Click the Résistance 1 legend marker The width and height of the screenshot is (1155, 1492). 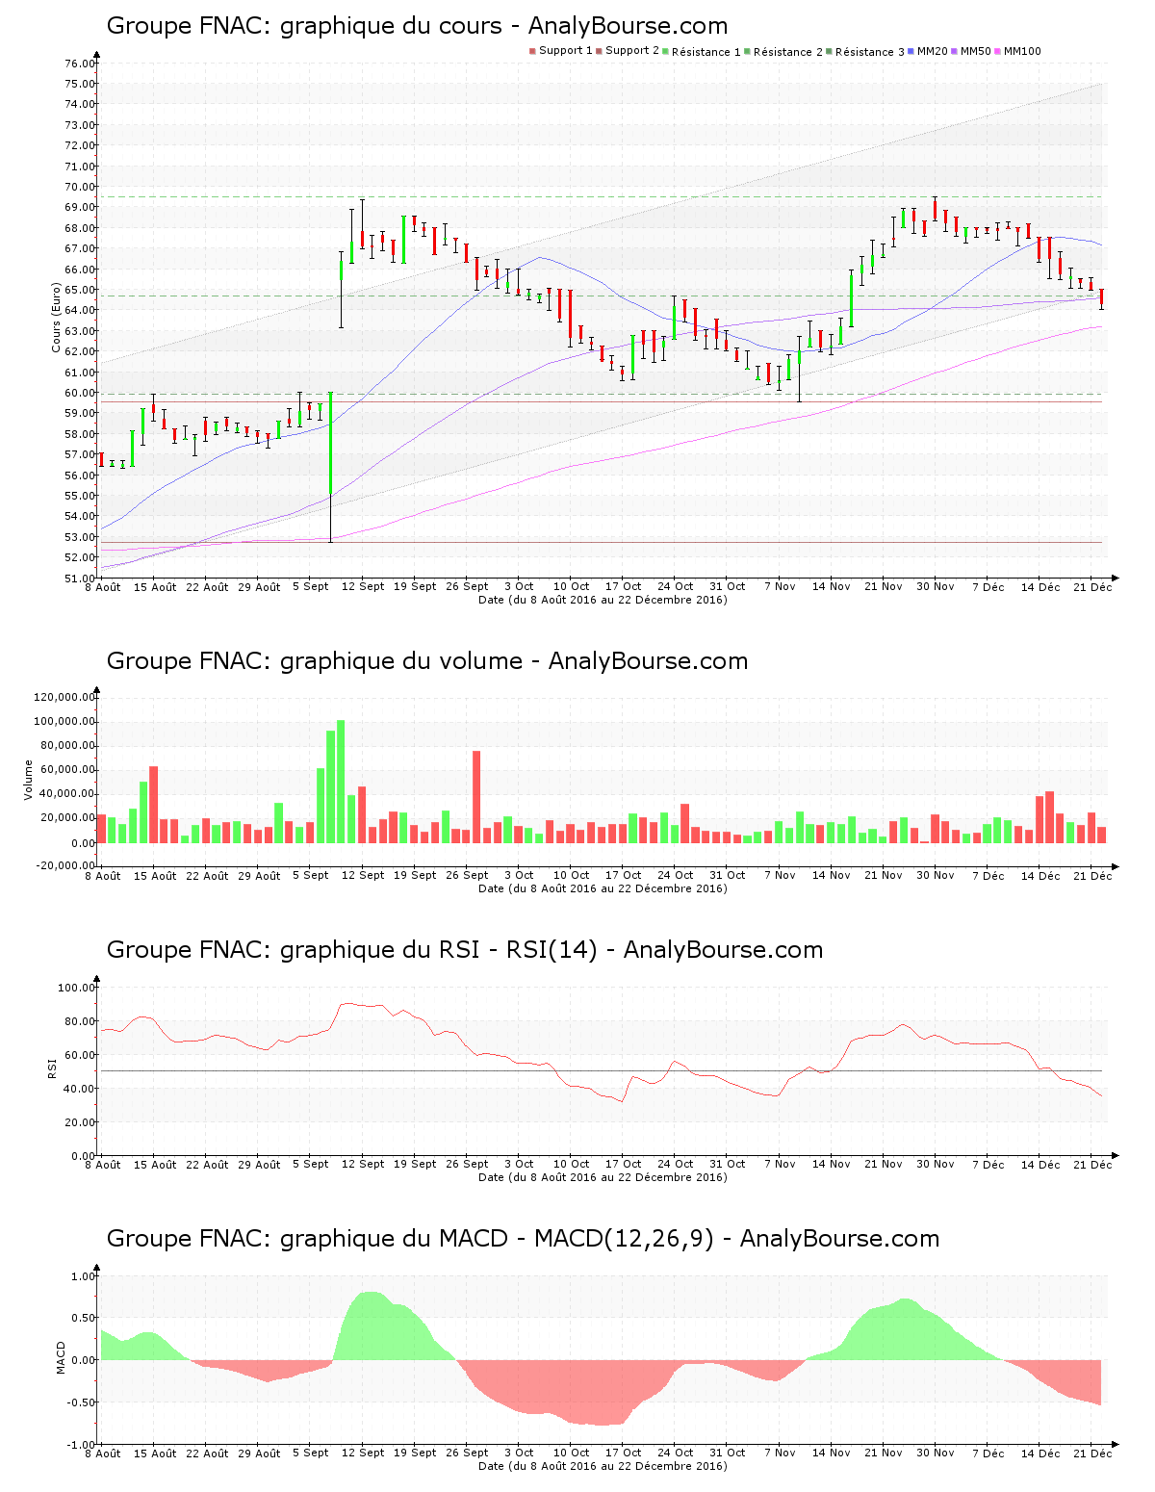click(x=665, y=51)
